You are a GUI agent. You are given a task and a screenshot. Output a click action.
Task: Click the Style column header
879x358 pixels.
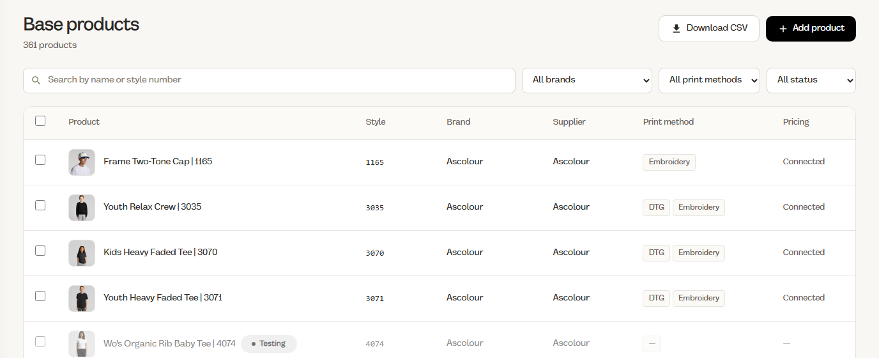376,122
